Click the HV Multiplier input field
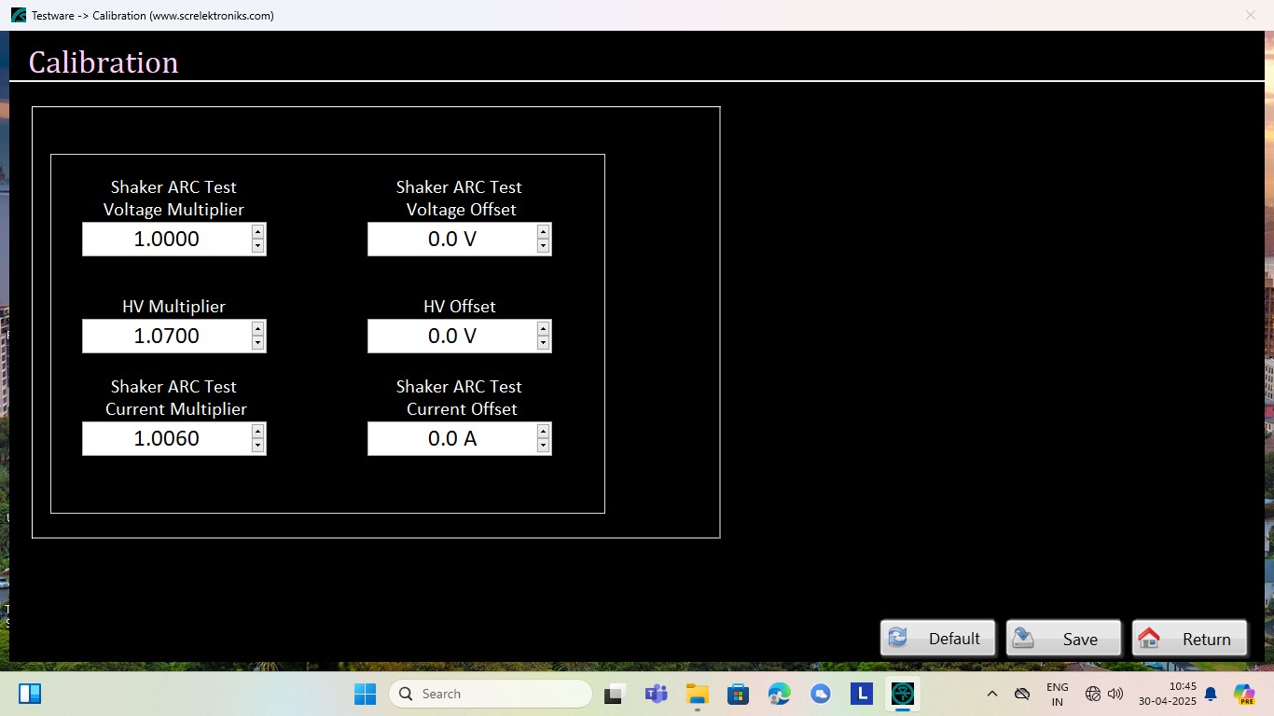Viewport: 1274px width, 716px height. click(x=166, y=337)
